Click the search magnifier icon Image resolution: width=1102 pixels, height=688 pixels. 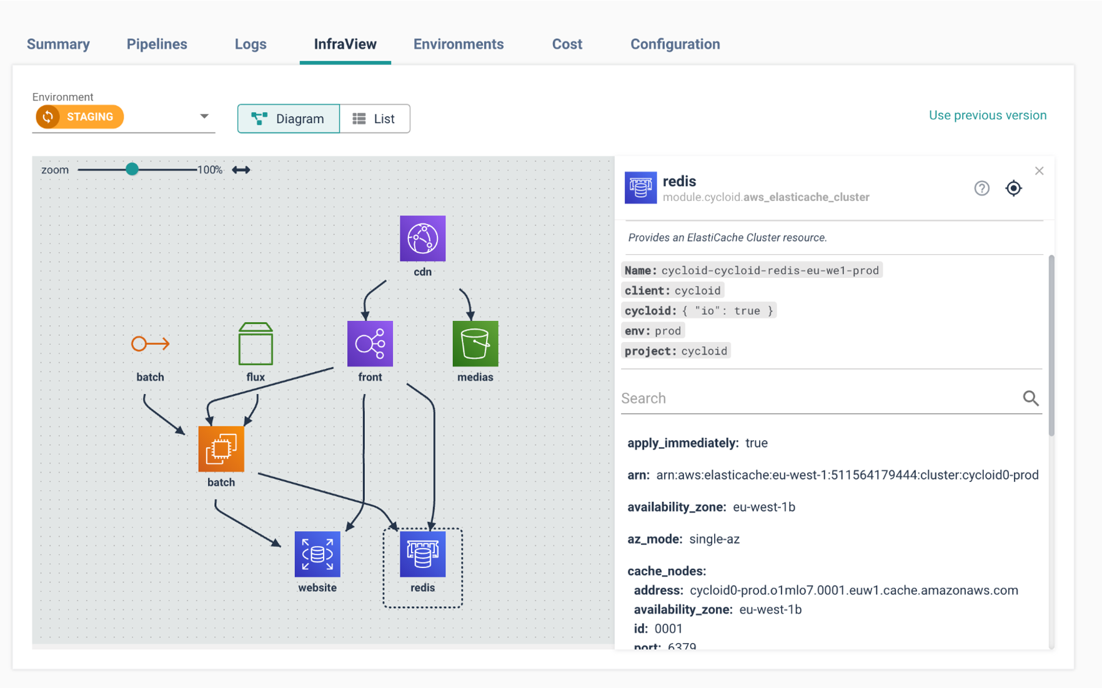pos(1031,398)
